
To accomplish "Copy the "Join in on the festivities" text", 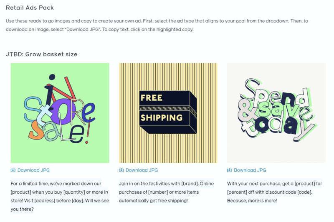I will [166, 192].
